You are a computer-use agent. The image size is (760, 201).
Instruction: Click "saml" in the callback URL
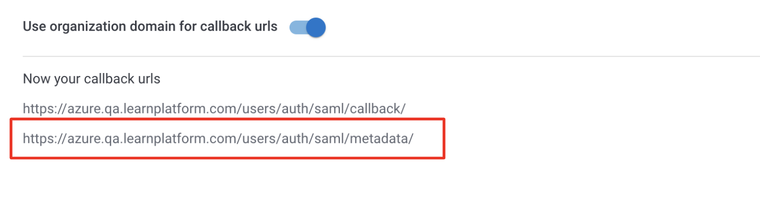(326, 108)
